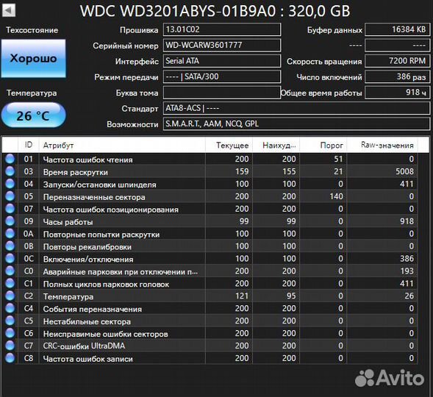
Task: Select the Переназначенные сектора attribute text
Action: click(x=94, y=197)
